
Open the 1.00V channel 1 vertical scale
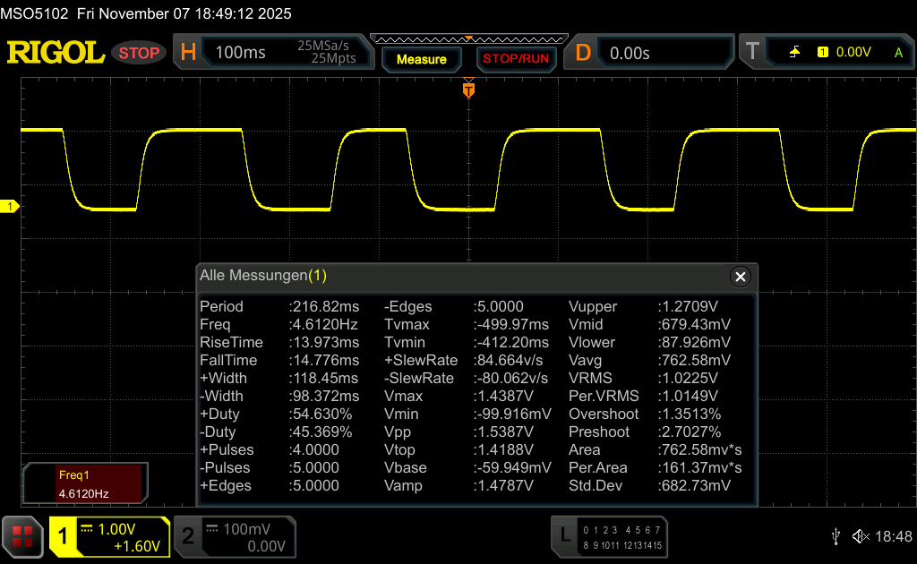click(x=116, y=529)
